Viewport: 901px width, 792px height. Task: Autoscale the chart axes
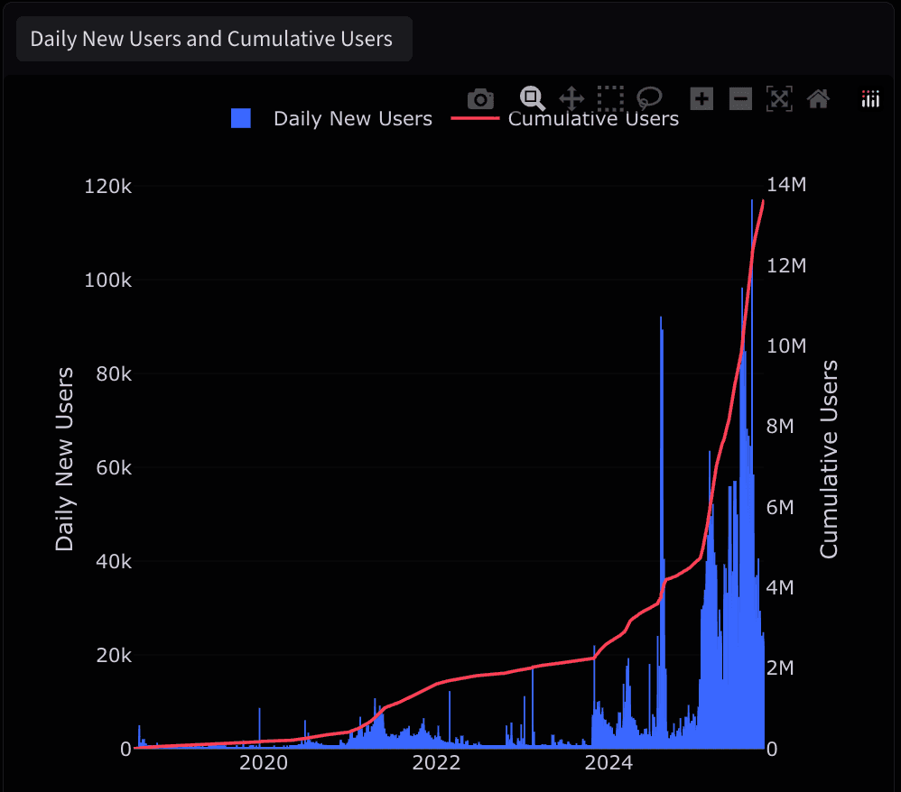pos(779,98)
